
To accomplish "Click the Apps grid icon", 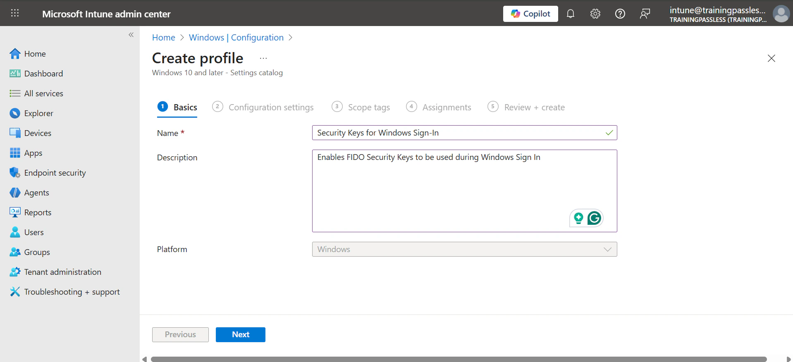I will 15,153.
